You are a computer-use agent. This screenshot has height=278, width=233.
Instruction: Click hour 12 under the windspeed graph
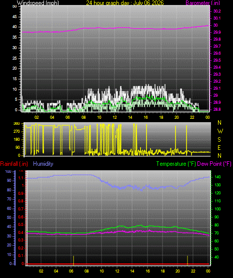coord(114,117)
